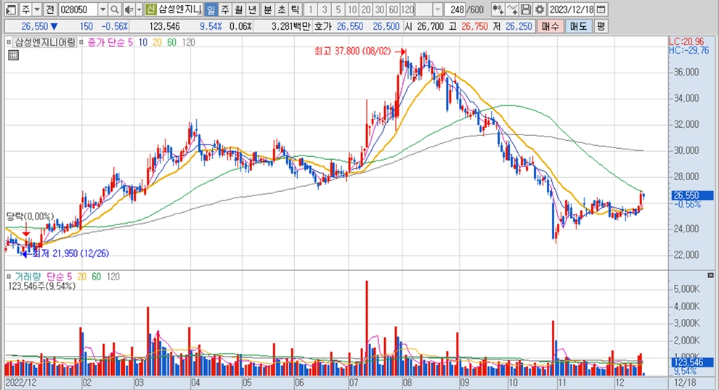
Task: Select the 일 (daily) period toggle
Action: click(x=211, y=9)
